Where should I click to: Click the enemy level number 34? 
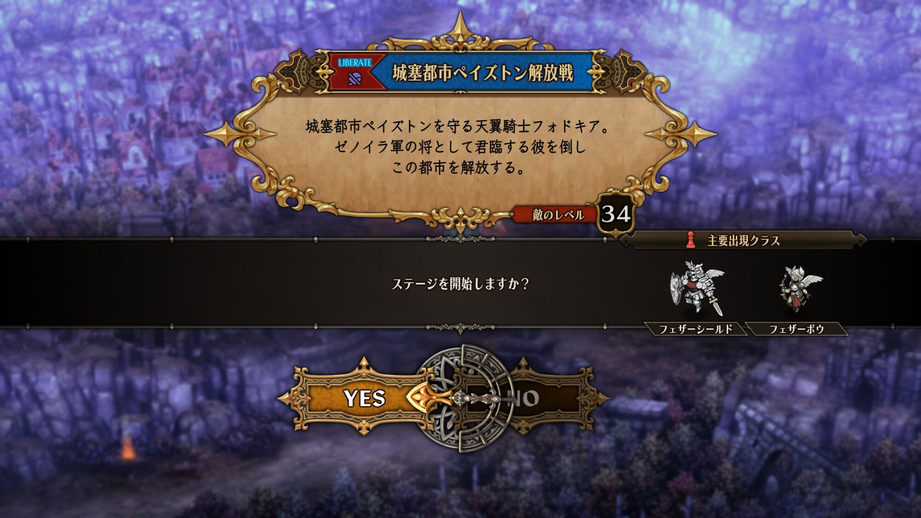point(616,214)
